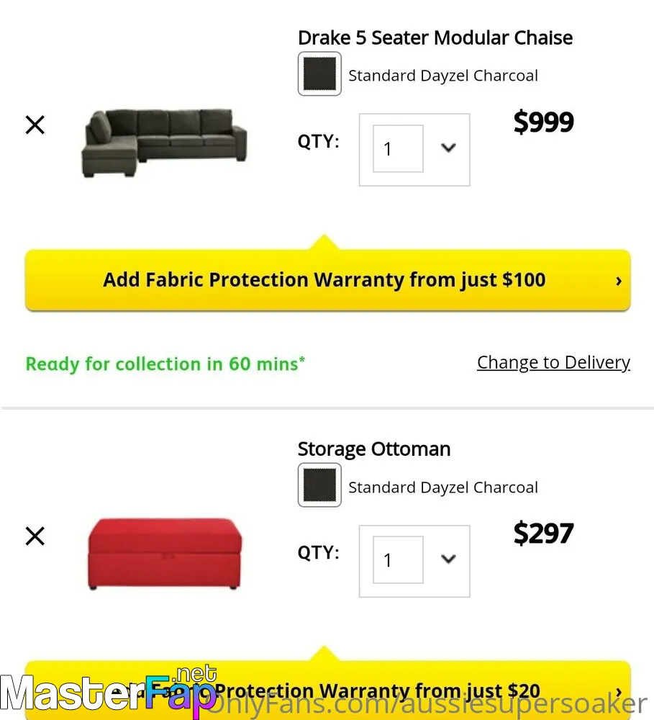The width and height of the screenshot is (654, 720).
Task: Click arrow icon on the $20 warranty banner
Action: (619, 691)
